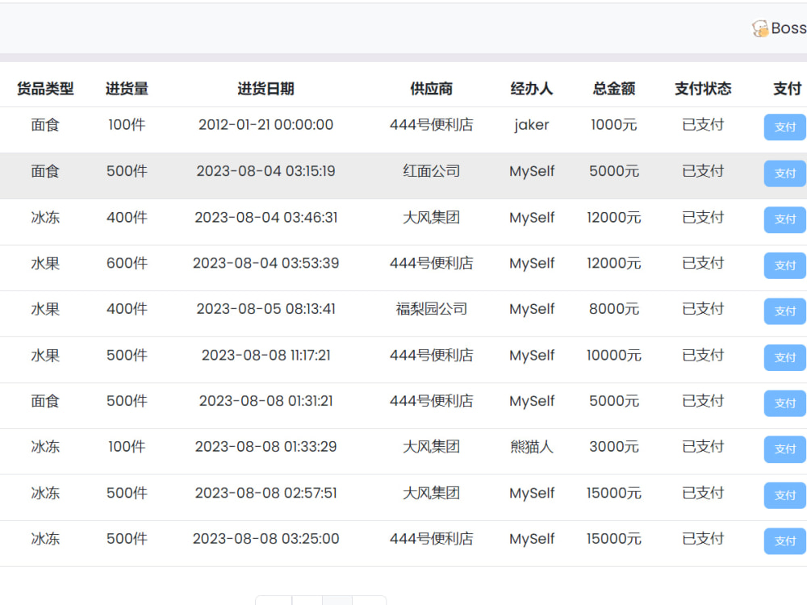This screenshot has height=605, width=807.
Task: Click 面食 in the 红面公司 row
Action: tap(45, 171)
